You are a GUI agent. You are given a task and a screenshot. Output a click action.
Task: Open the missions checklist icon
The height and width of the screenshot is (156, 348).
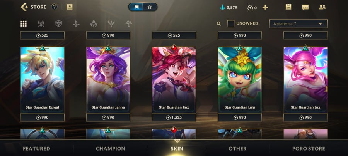tap(288, 7)
